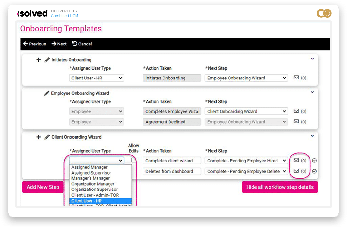Toggle the Allow Edits checkbox

pyautogui.click(x=133, y=160)
